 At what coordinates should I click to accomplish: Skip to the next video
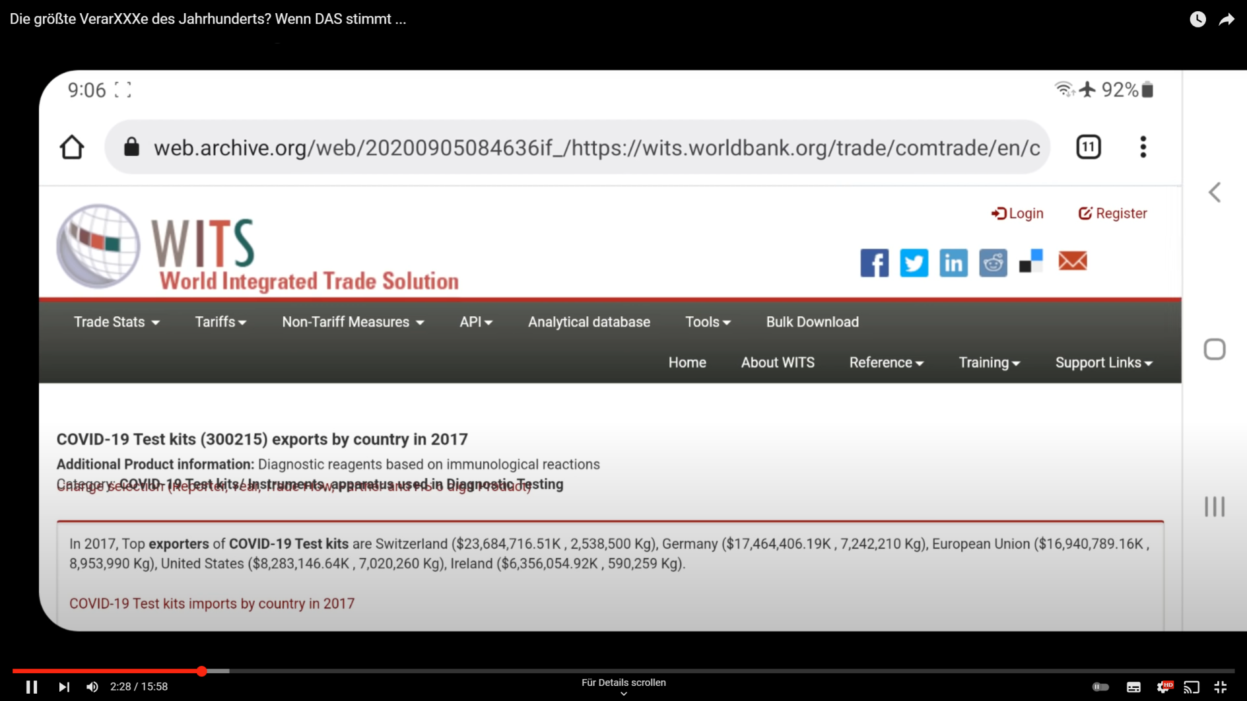pos(63,686)
